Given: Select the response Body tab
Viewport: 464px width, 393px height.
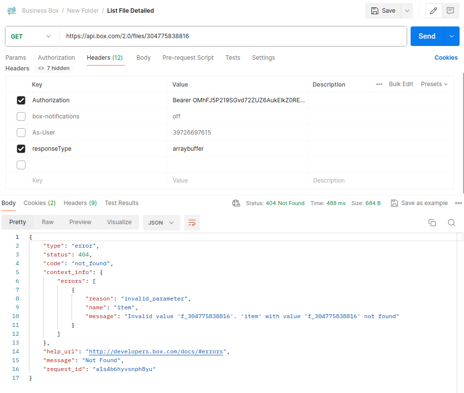Looking at the screenshot, I should tap(9, 203).
